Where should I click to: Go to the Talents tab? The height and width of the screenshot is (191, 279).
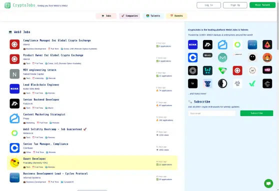(153, 16)
